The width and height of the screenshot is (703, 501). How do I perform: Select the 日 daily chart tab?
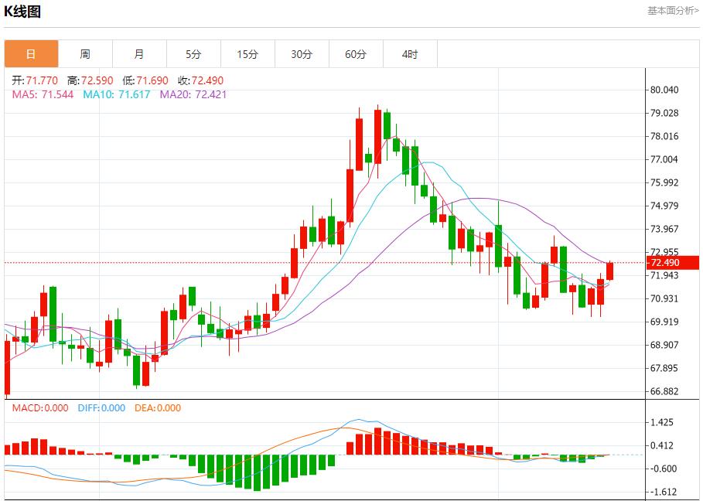31,54
